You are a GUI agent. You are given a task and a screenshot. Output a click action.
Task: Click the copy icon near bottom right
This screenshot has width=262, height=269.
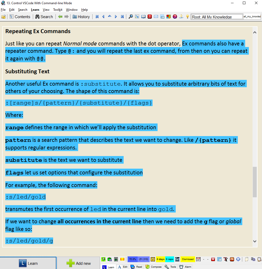[253, 259]
